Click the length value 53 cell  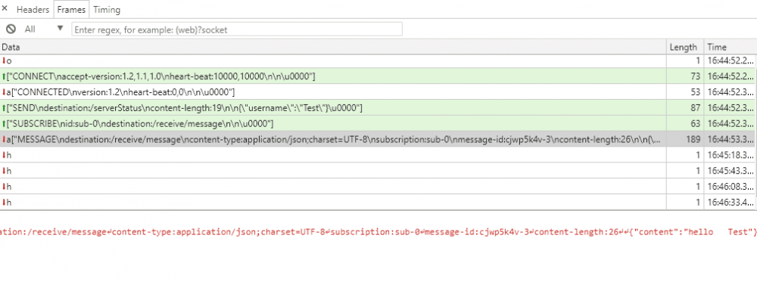point(685,92)
